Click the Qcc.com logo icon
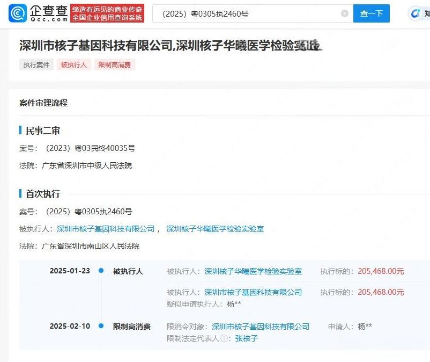The width and height of the screenshot is (430, 362). [18, 13]
